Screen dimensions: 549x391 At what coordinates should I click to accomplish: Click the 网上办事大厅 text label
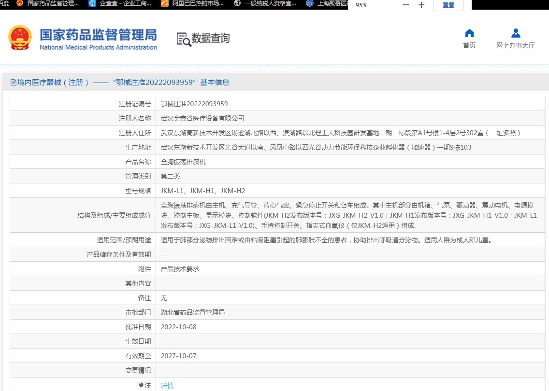pos(516,45)
